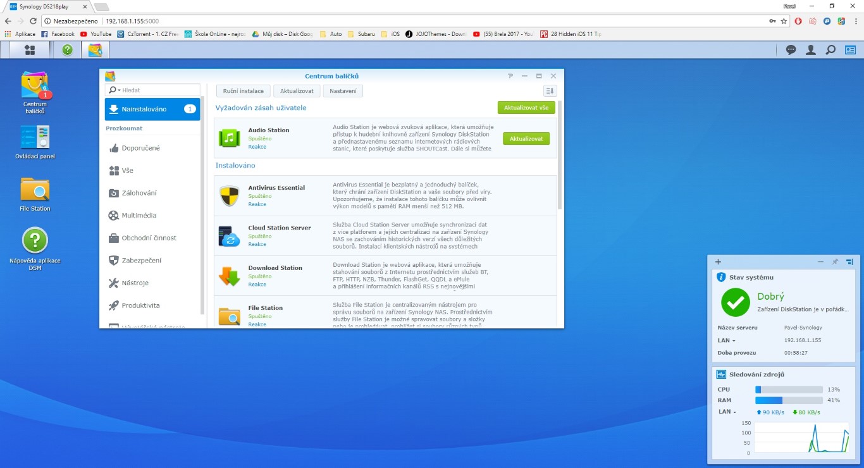Click Ruční instalace button
This screenshot has width=864, height=468.
[244, 91]
